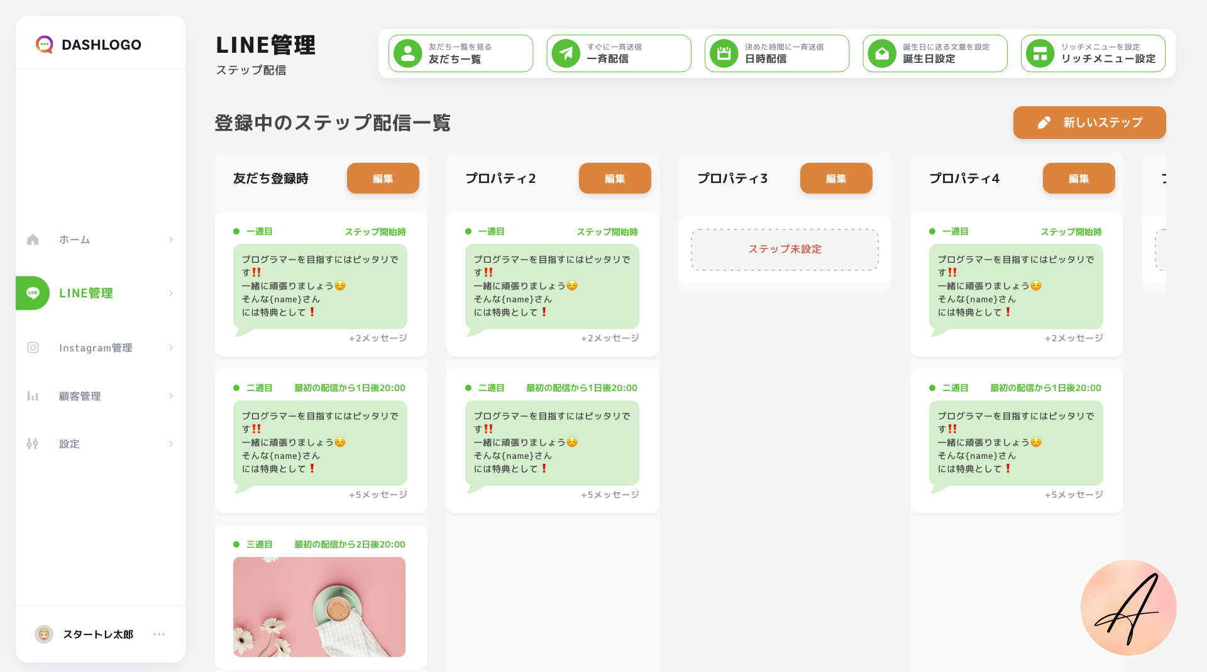Click the bar chart icon for 顧客管理
Screen dimensions: 1207x672
coord(33,396)
